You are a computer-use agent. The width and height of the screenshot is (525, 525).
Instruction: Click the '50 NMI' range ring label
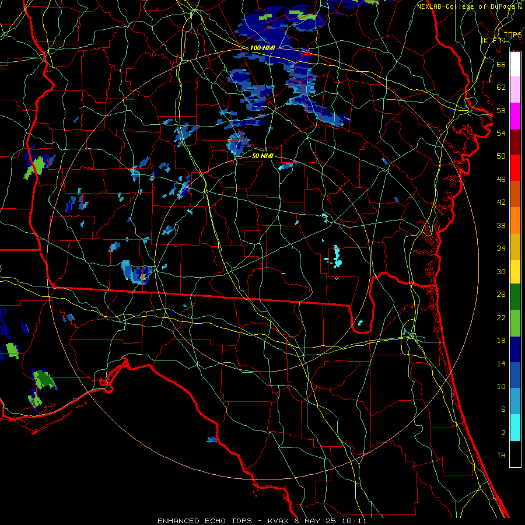[x=262, y=156]
